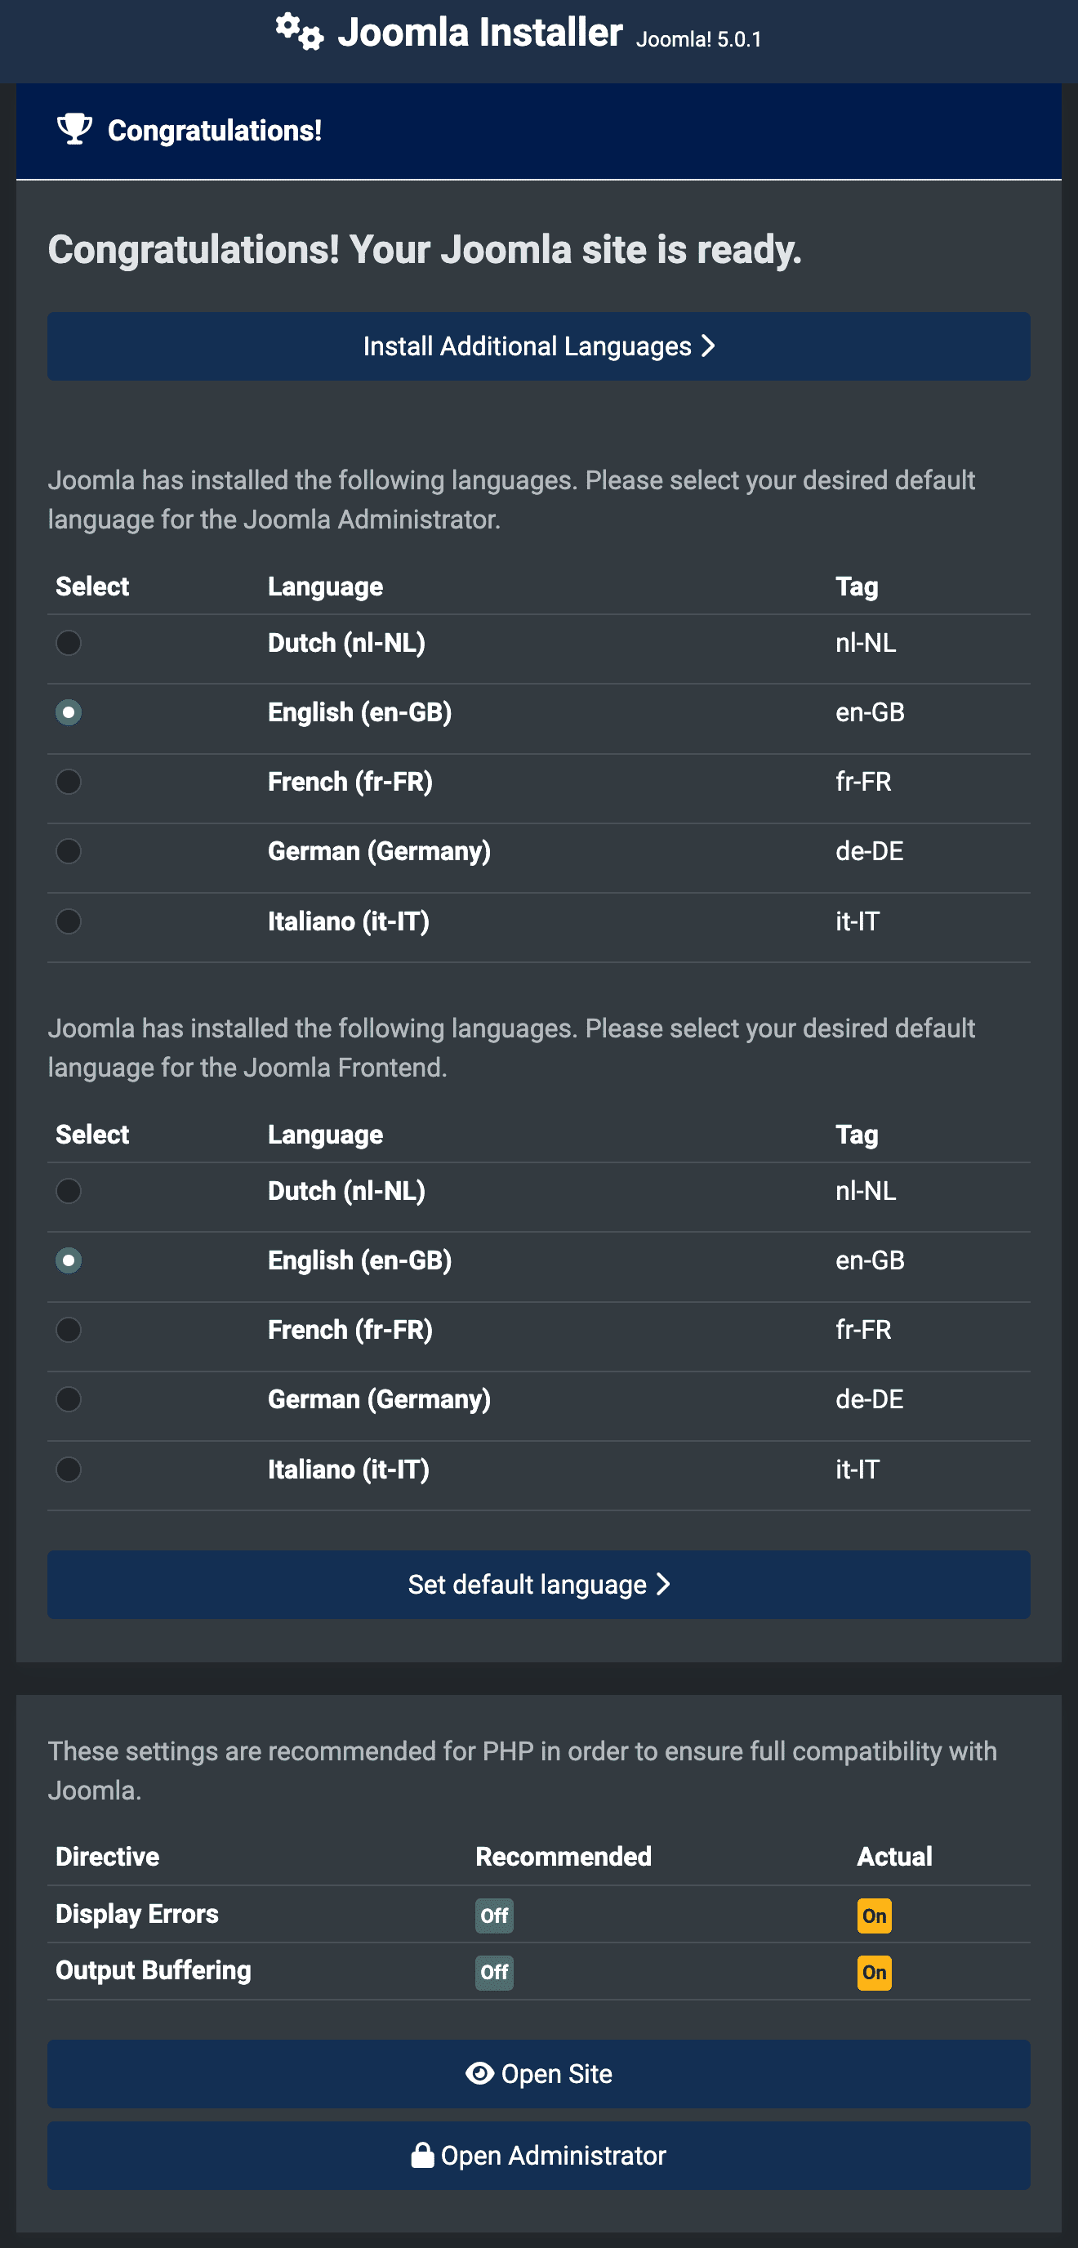Click chevron arrow on Install Additional Languages

pyautogui.click(x=708, y=346)
